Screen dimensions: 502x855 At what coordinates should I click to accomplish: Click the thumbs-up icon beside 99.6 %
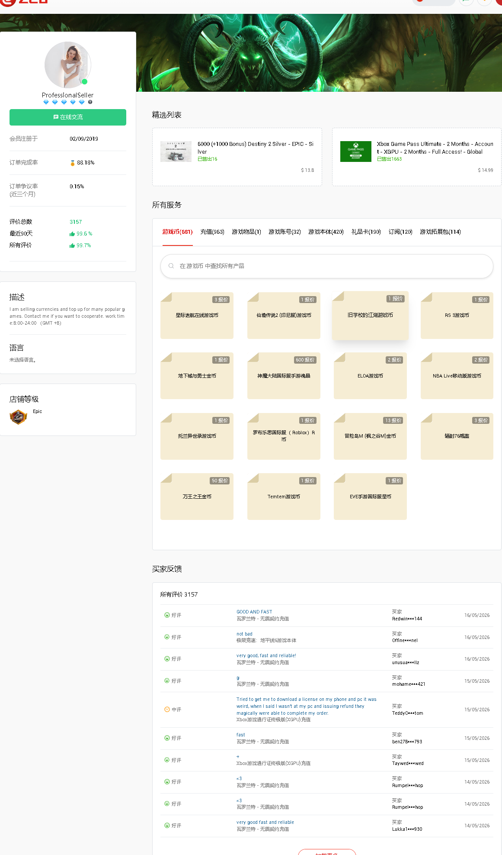[x=72, y=234]
